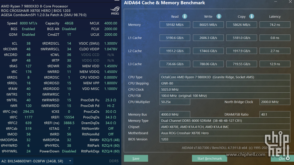Select the Memory Read 59182 MB/s field
This screenshot has height=165, width=294.
click(175, 25)
